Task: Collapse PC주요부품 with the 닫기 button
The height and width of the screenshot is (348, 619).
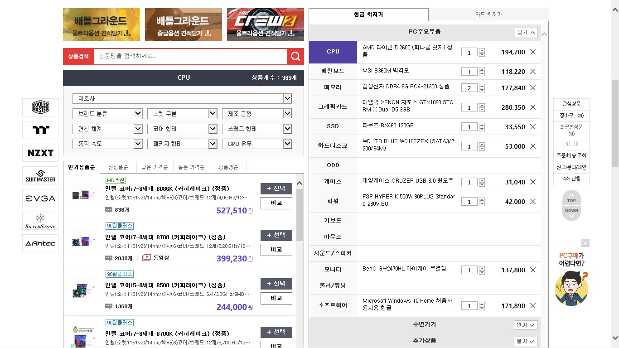Action: [x=526, y=32]
